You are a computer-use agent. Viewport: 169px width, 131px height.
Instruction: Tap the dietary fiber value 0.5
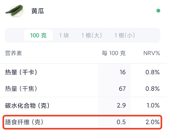(121, 122)
